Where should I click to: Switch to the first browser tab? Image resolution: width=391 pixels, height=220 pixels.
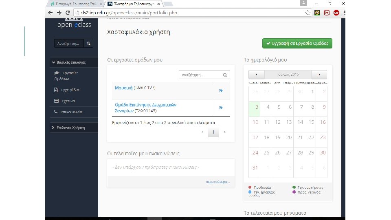tap(76, 4)
